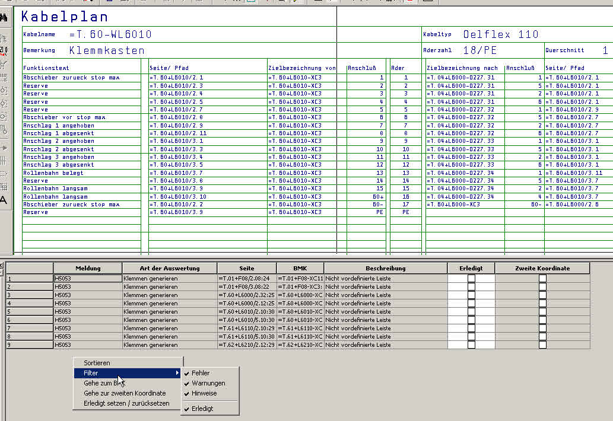Click the Erledigt column header
Image resolution: width=613 pixels, height=421 pixels.
(471, 268)
